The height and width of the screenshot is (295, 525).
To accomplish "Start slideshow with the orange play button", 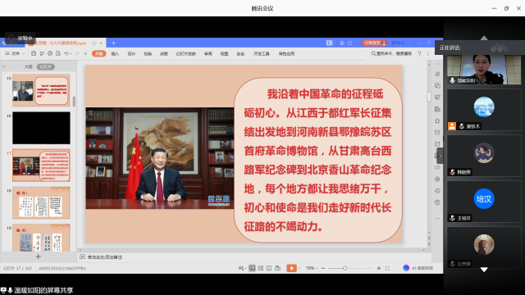I will coord(291,268).
